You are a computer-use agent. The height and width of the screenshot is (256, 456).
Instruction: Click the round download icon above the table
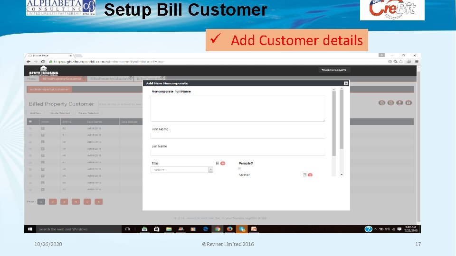click(399, 103)
